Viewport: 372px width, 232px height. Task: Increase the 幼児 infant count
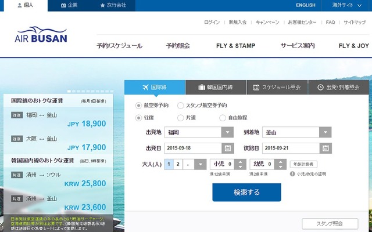click(280, 162)
